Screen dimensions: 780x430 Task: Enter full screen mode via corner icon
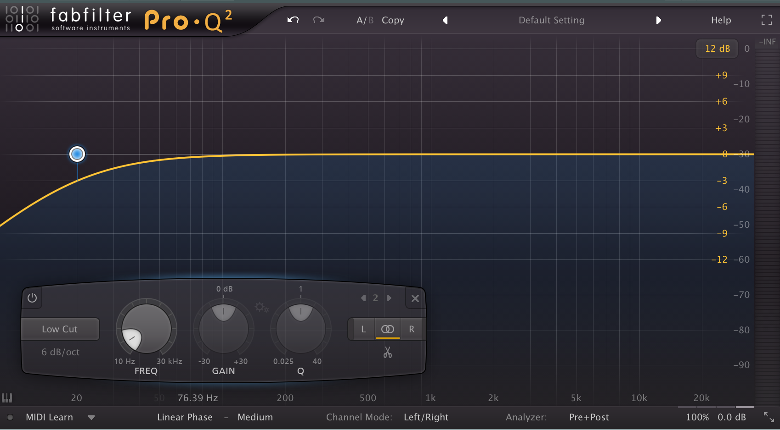point(766,20)
